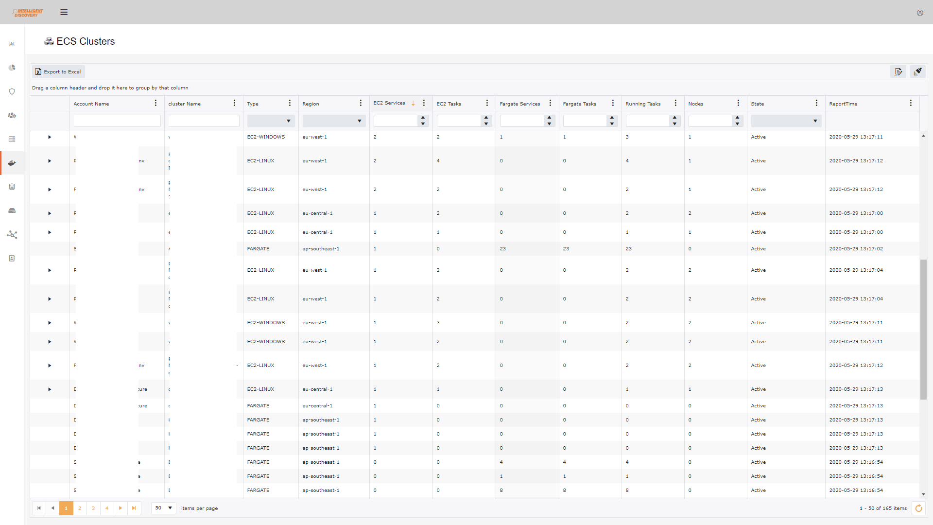Open the edit notes icon above the grid
Screen dimensions: 933x525
898,71
